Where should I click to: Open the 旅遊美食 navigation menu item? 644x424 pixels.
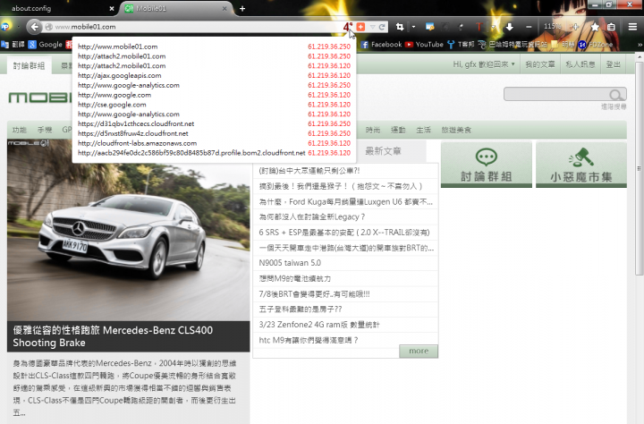pyautogui.click(x=456, y=130)
